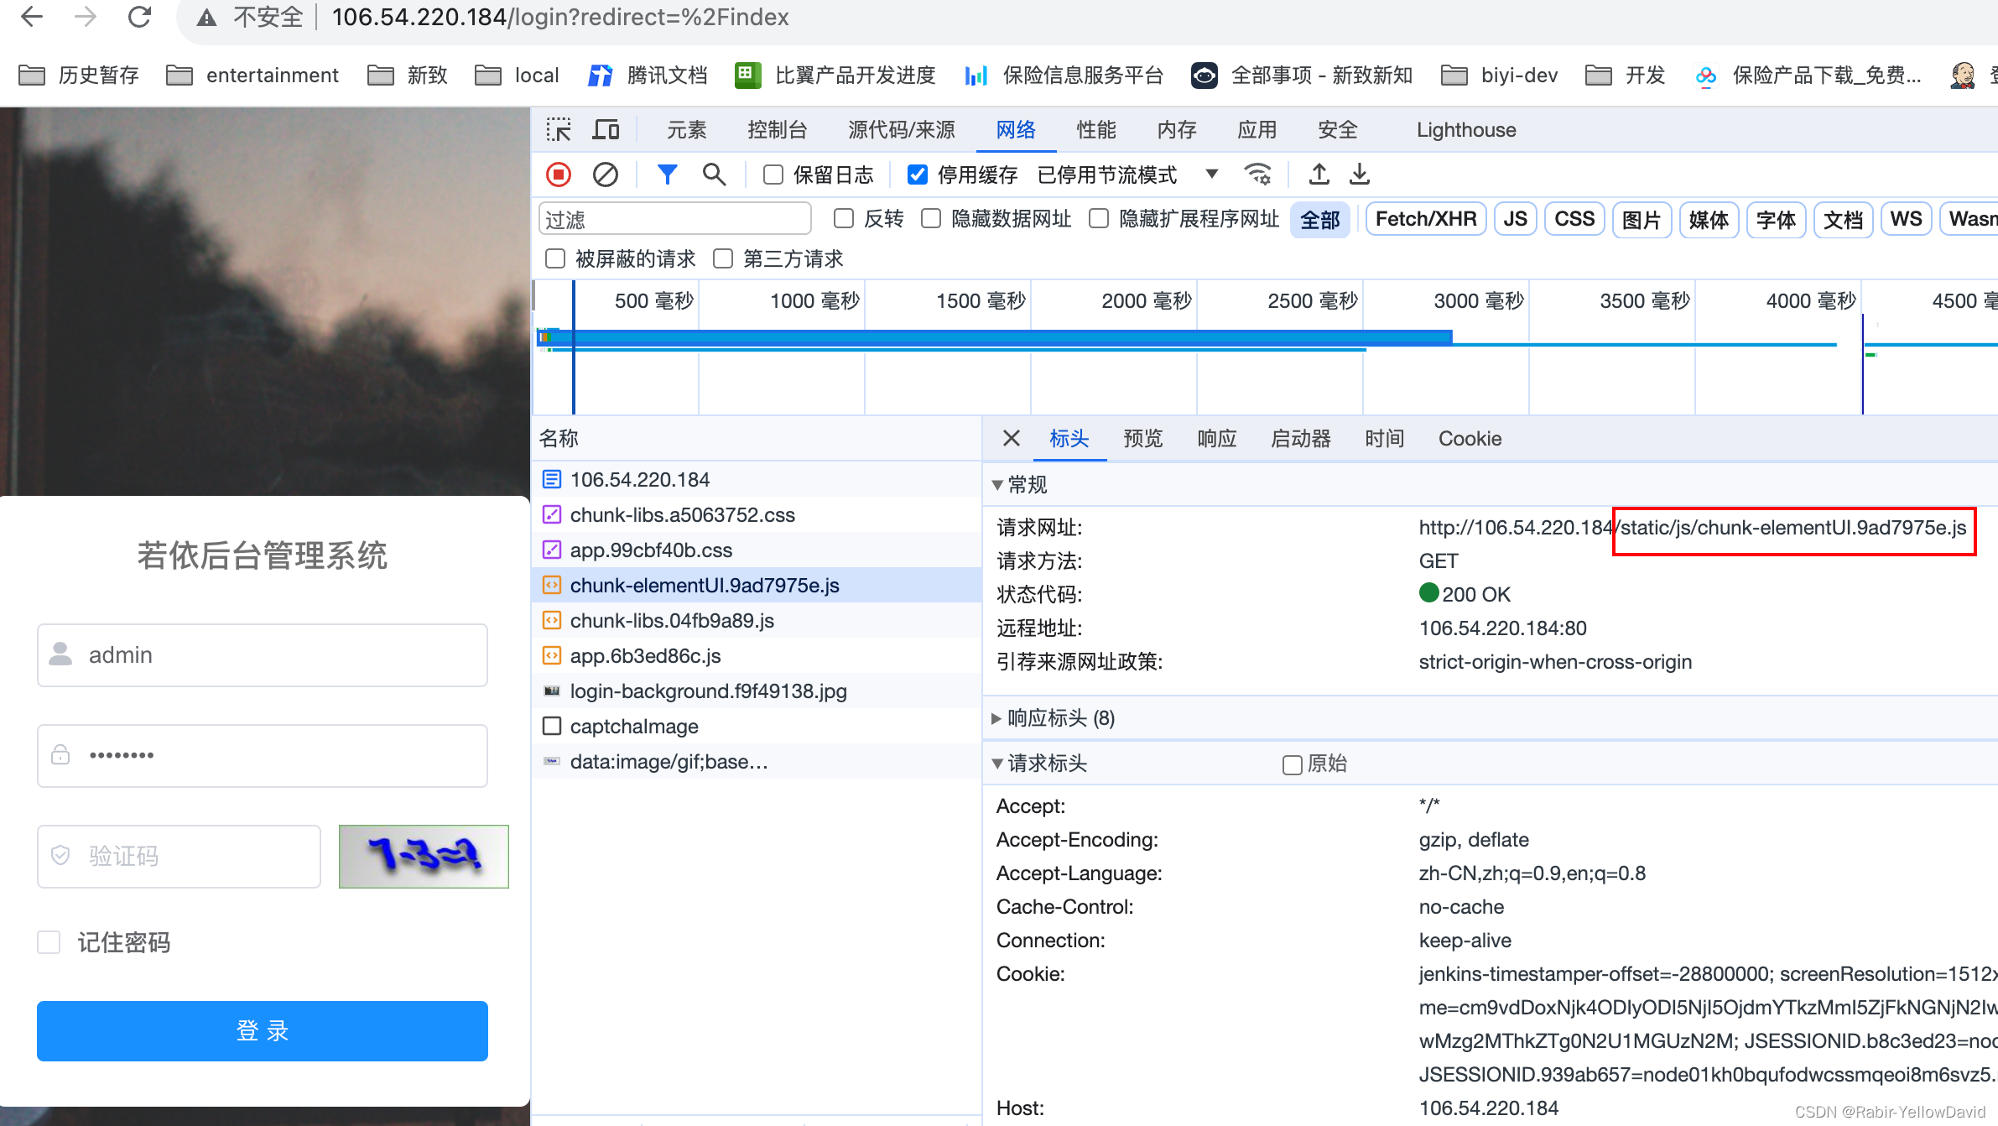Check the 记住密码 checkbox
Viewport: 1998px width, 1126px height.
[x=49, y=942]
